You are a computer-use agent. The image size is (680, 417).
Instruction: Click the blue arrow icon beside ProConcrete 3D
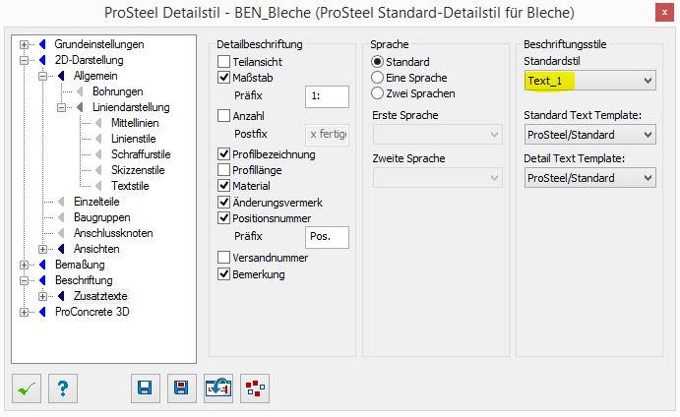42,312
